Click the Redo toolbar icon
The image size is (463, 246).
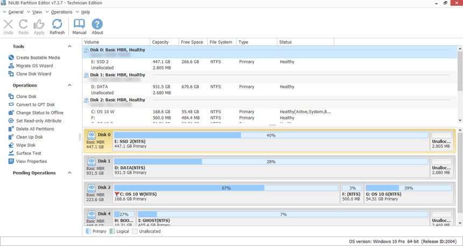(x=23, y=24)
